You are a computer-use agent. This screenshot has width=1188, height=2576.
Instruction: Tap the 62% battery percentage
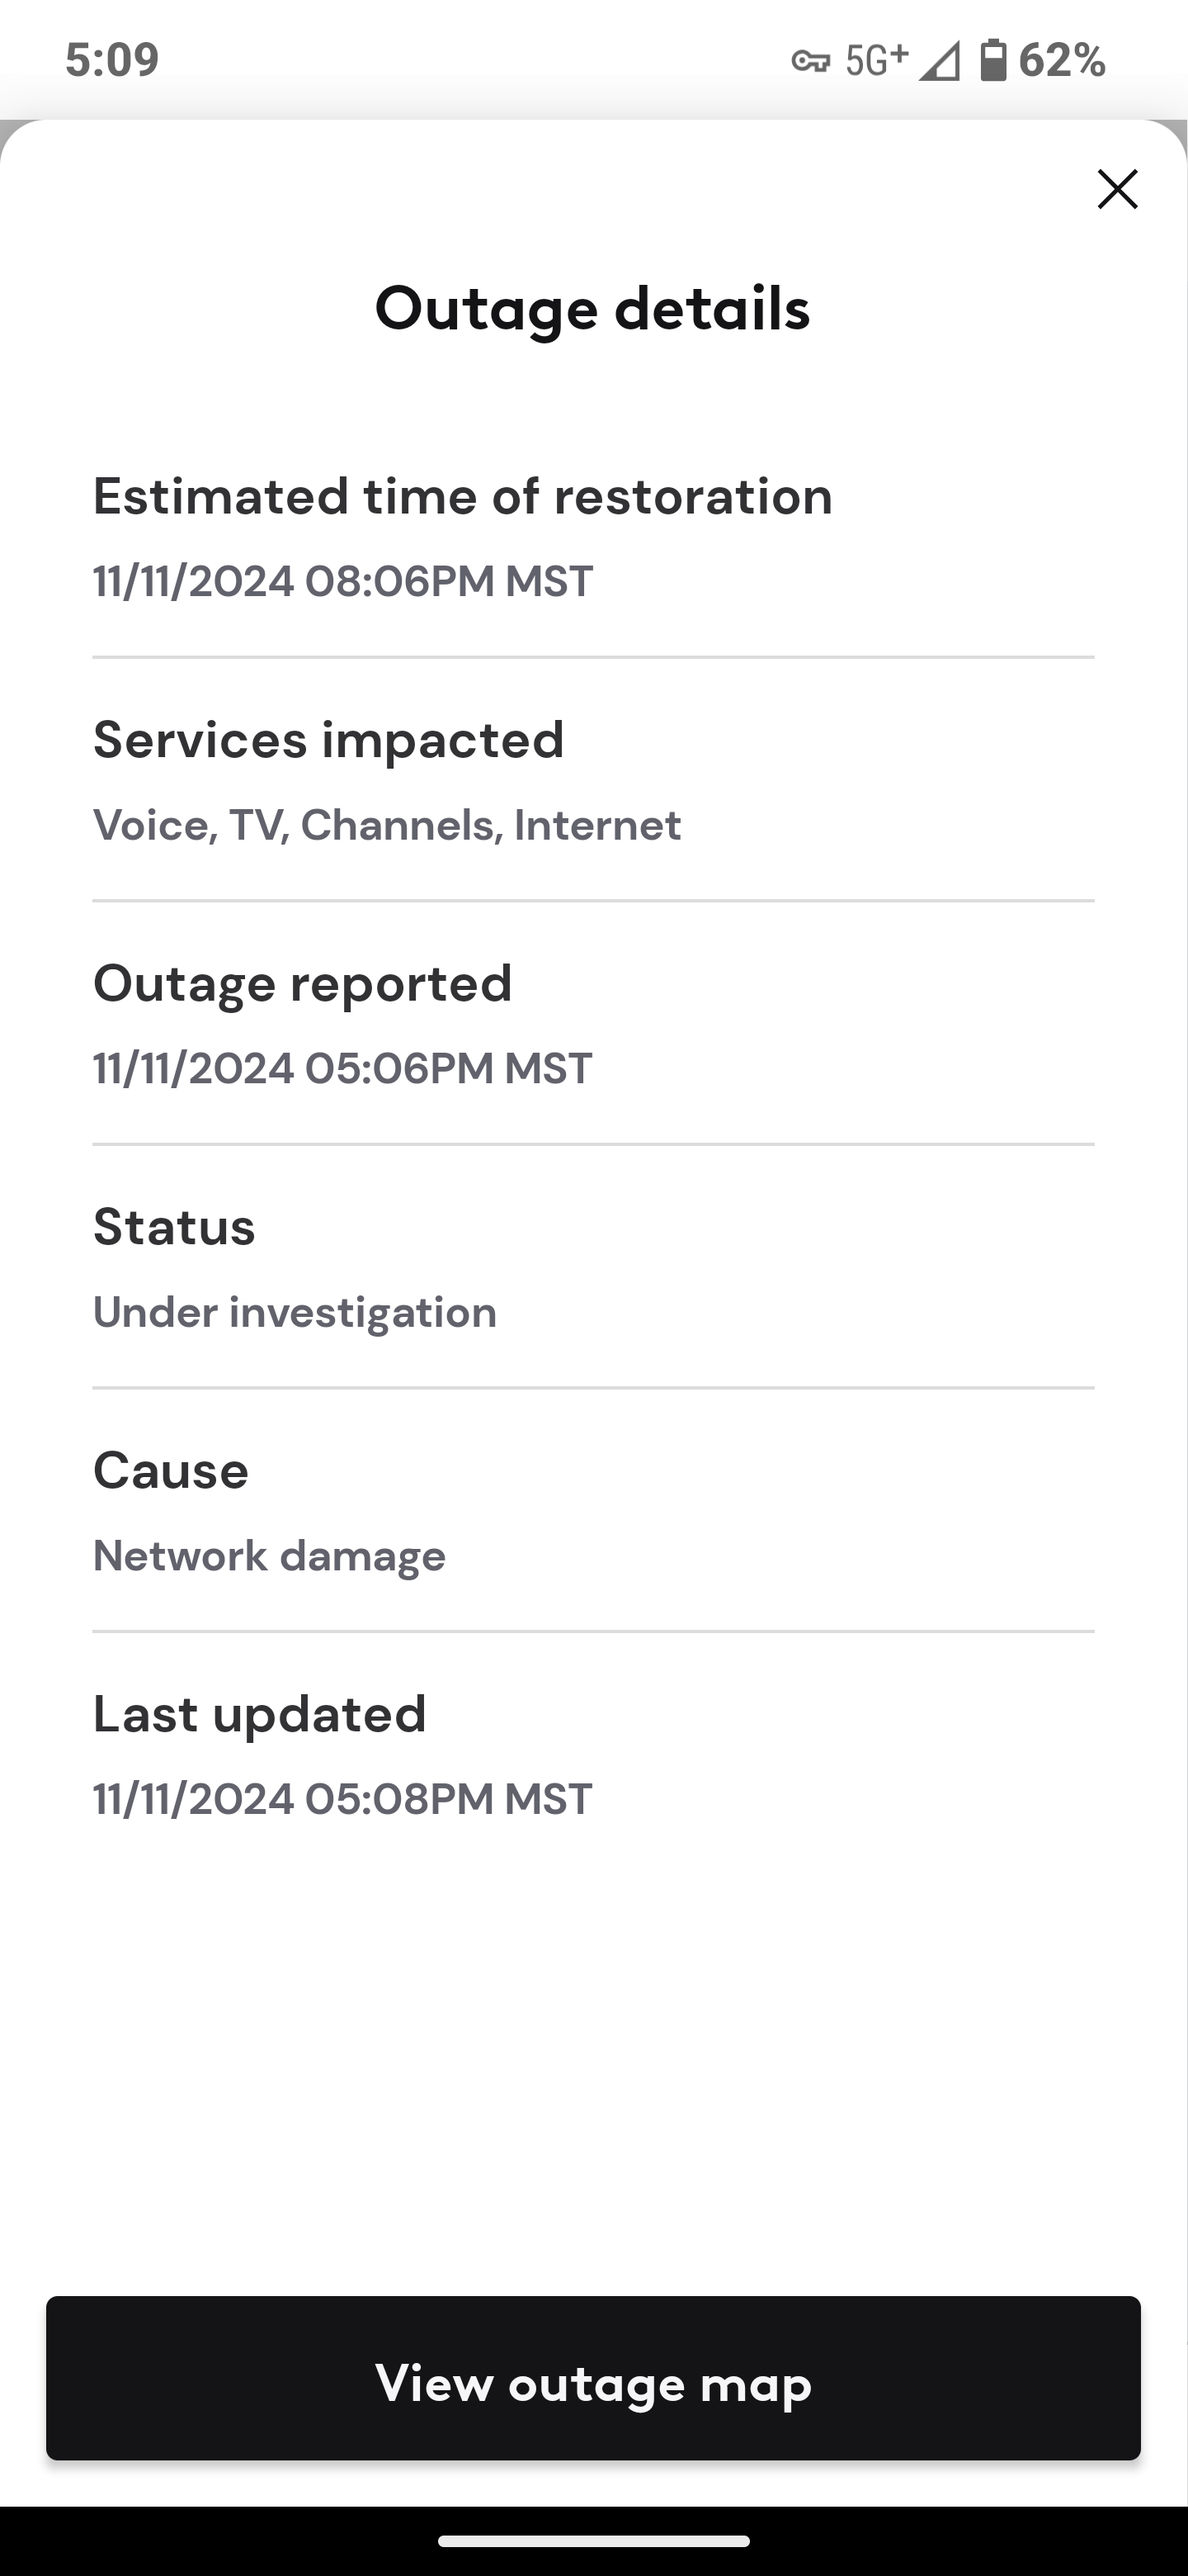(1062, 60)
